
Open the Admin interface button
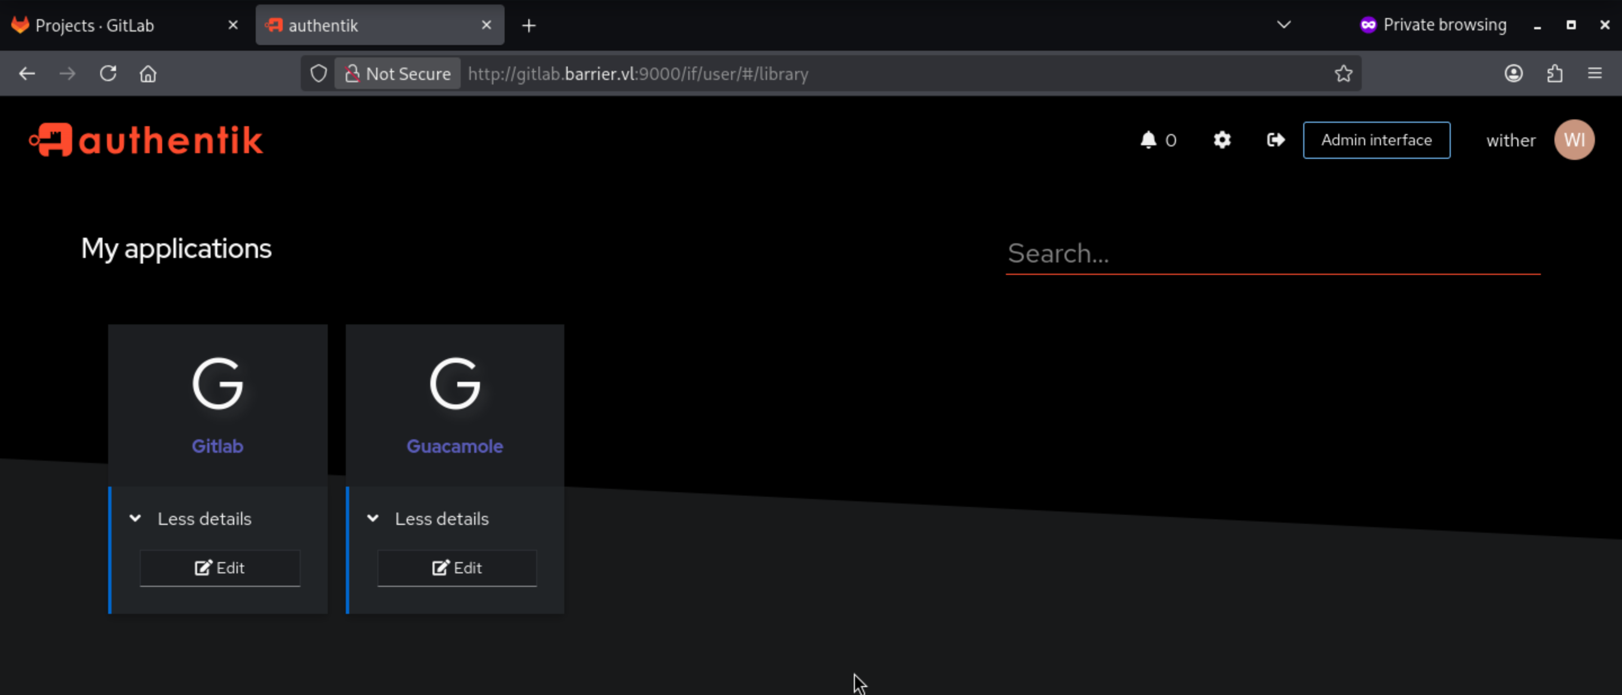(1376, 140)
